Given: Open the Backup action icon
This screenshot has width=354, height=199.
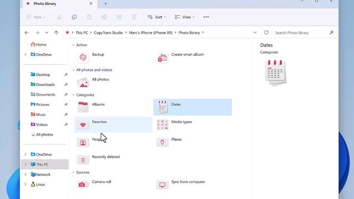Looking at the screenshot, I should [x=83, y=57].
